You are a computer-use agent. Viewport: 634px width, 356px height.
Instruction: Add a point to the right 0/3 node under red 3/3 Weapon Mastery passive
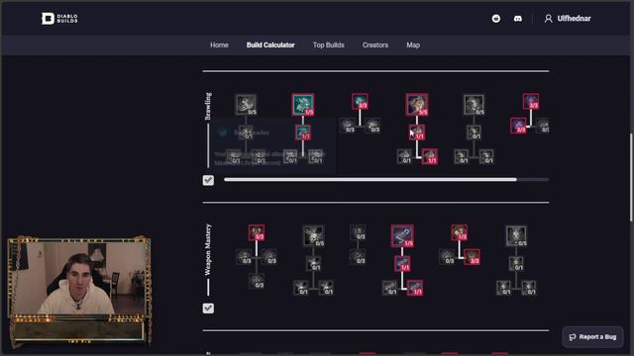click(x=268, y=257)
